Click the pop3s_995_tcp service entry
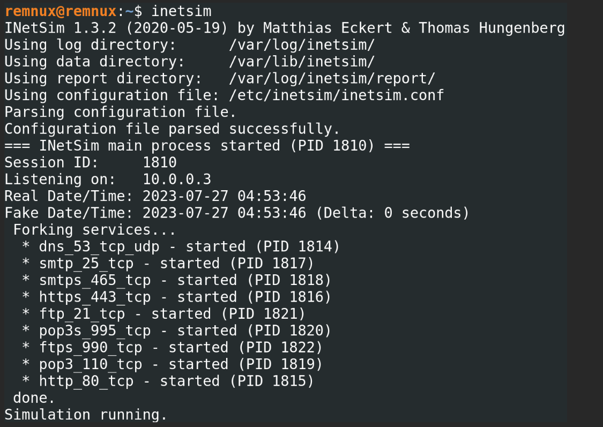Viewport: 603px width, 427px height. (94, 331)
